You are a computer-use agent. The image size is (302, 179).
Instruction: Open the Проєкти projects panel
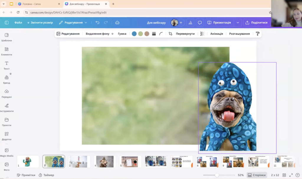pos(6,122)
